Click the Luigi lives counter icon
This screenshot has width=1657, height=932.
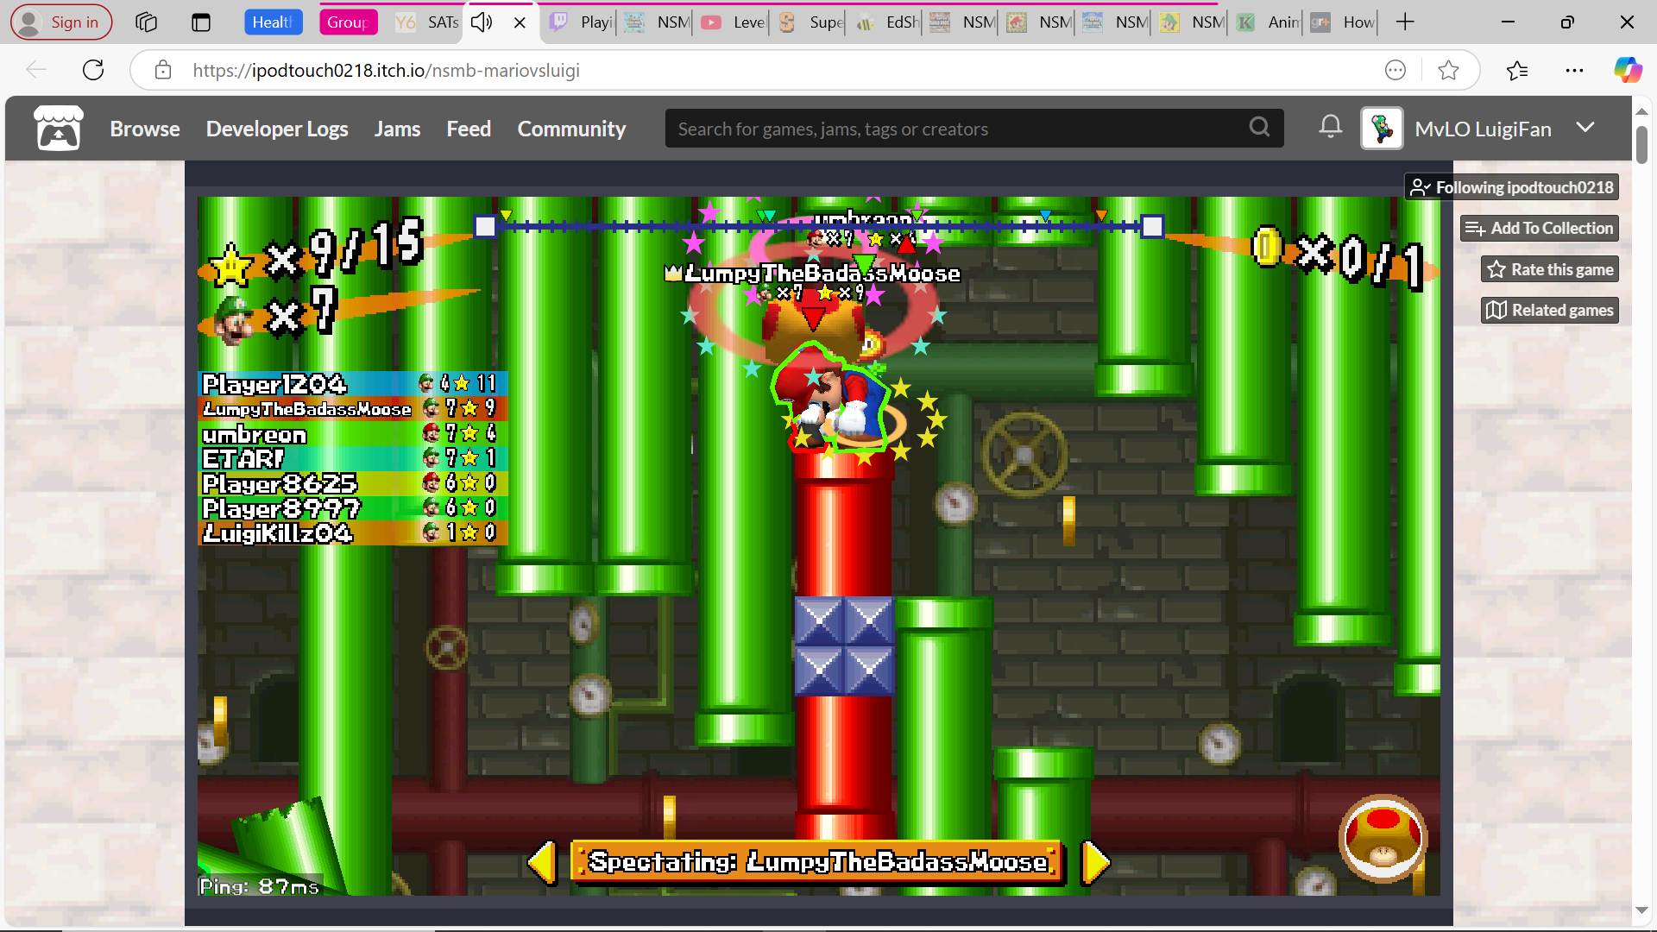point(232,320)
